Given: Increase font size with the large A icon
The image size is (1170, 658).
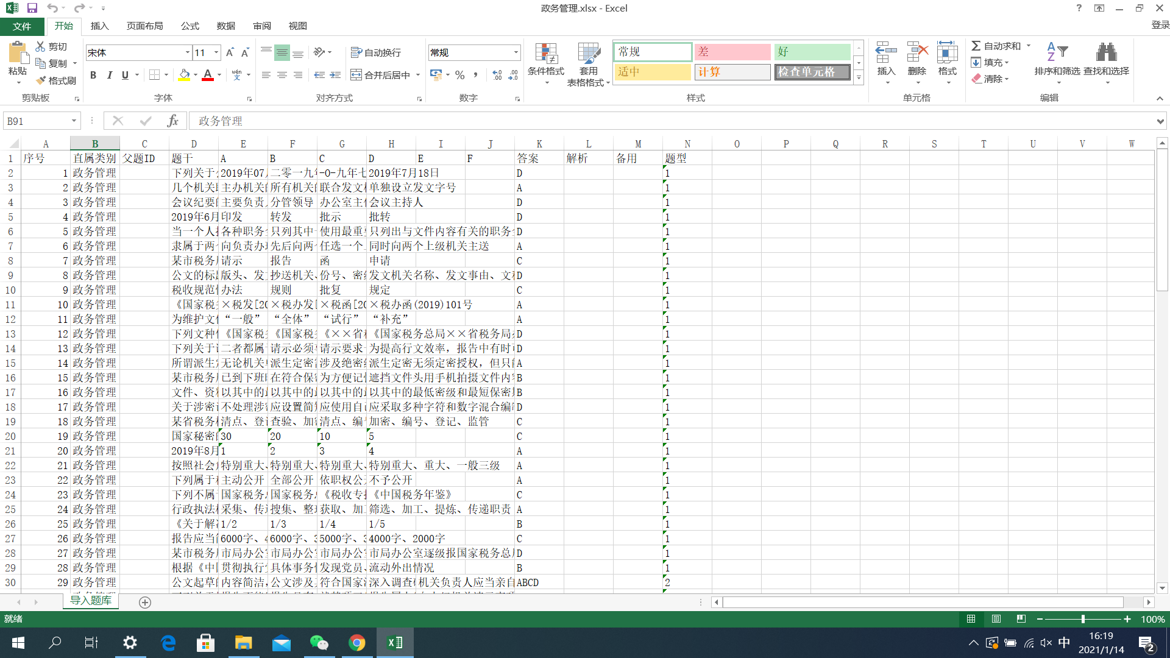Looking at the screenshot, I should click(x=230, y=52).
